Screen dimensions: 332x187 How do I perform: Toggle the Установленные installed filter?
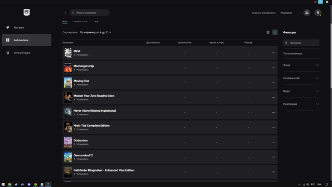tap(293, 54)
